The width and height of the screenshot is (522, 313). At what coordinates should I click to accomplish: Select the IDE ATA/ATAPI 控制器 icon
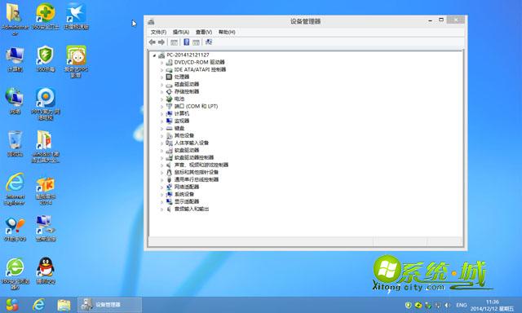click(x=169, y=70)
